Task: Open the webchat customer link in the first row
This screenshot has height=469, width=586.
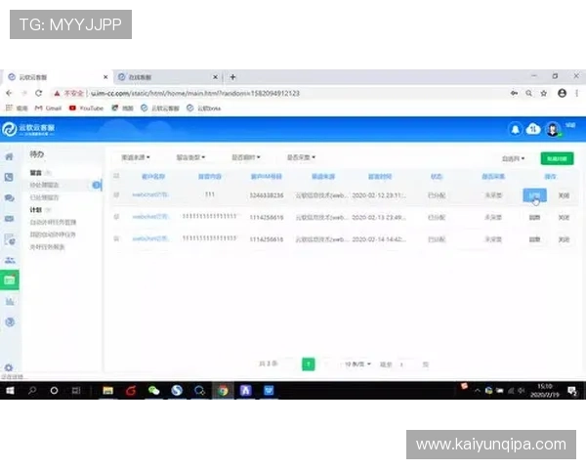Action: click(x=149, y=194)
